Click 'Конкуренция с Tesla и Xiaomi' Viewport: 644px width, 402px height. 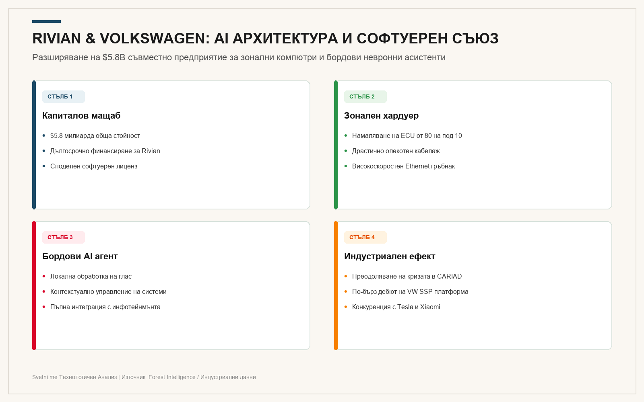pos(396,307)
